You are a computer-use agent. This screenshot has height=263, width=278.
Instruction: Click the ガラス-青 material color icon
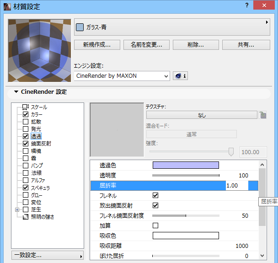click(80, 27)
